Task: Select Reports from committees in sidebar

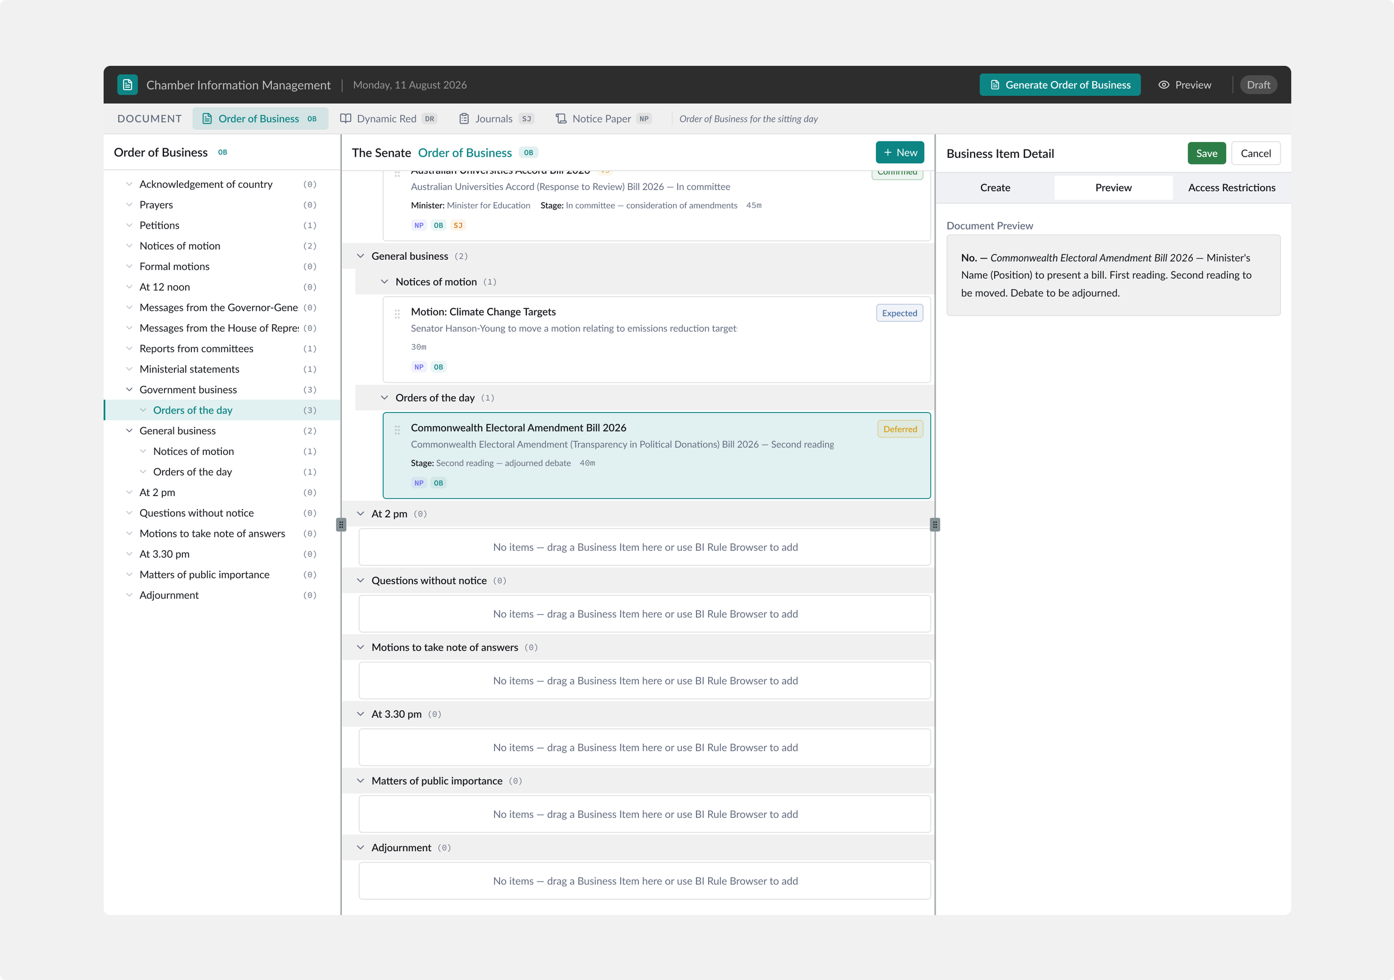Action: tap(222, 348)
